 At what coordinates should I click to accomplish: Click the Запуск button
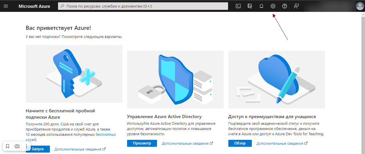pyautogui.click(x=38, y=149)
